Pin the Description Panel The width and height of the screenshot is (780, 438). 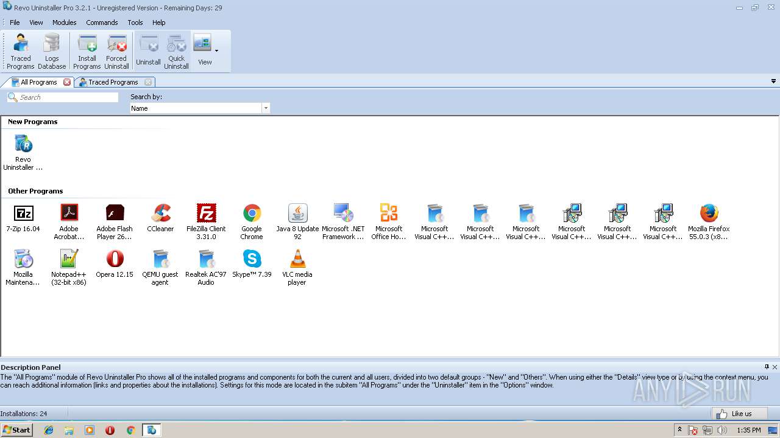pyautogui.click(x=767, y=367)
